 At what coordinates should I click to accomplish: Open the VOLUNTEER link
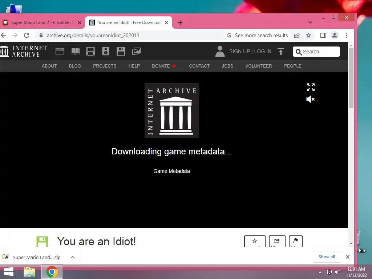pos(259,66)
